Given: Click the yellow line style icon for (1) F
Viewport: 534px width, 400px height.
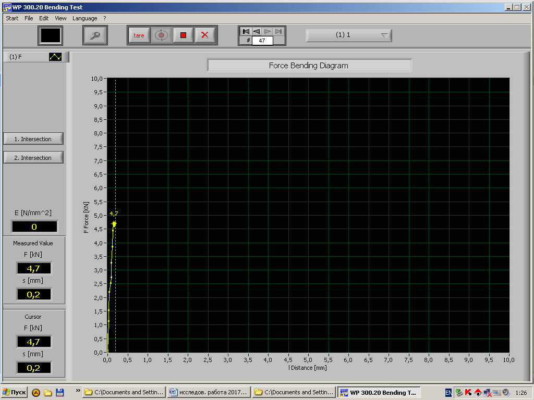Looking at the screenshot, I should [x=55, y=57].
